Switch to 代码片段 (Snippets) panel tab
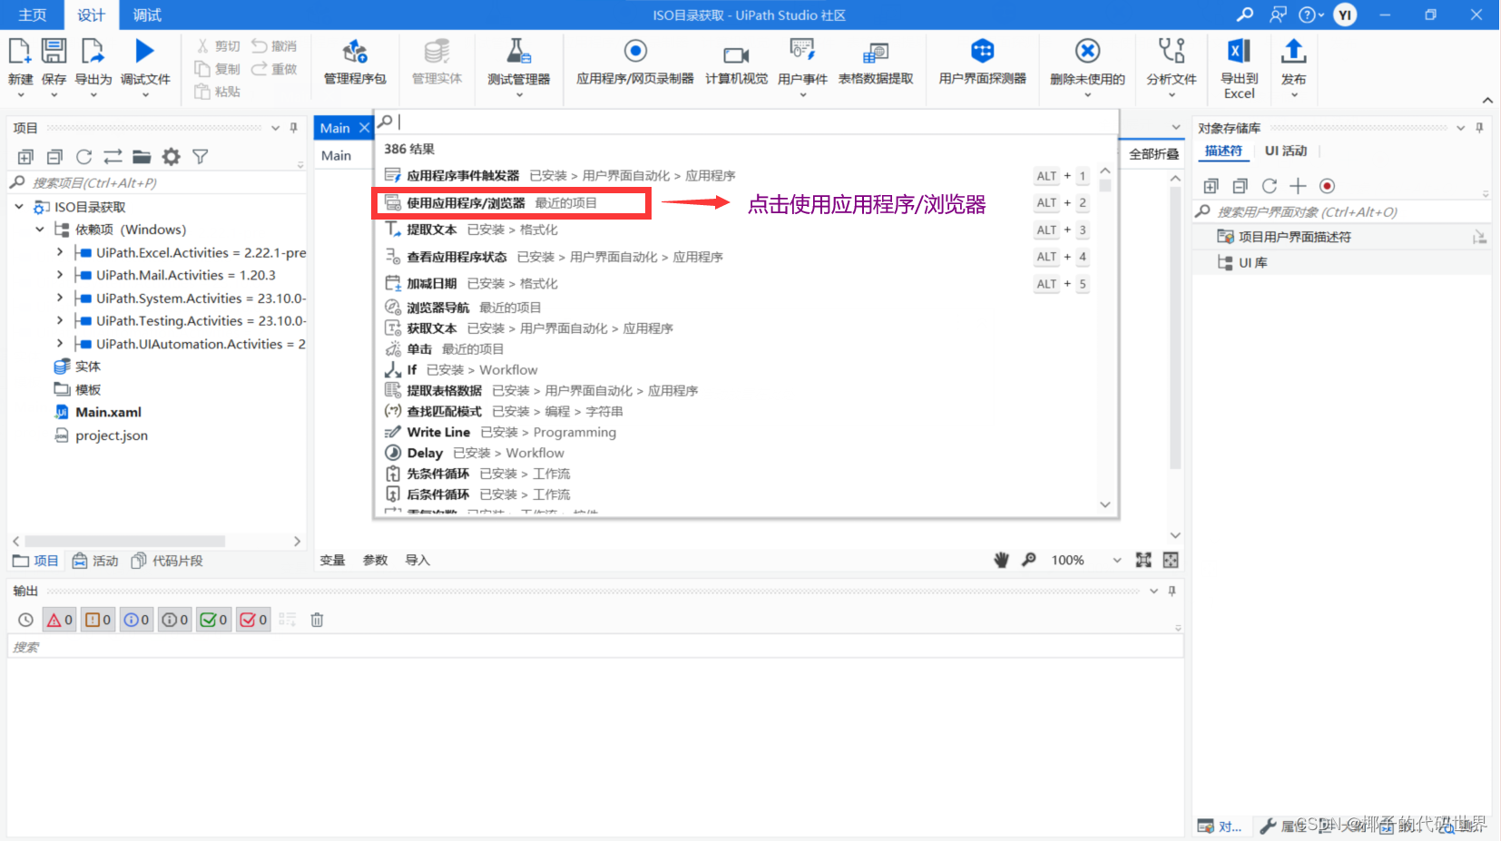This screenshot has width=1501, height=841. pyautogui.click(x=167, y=561)
